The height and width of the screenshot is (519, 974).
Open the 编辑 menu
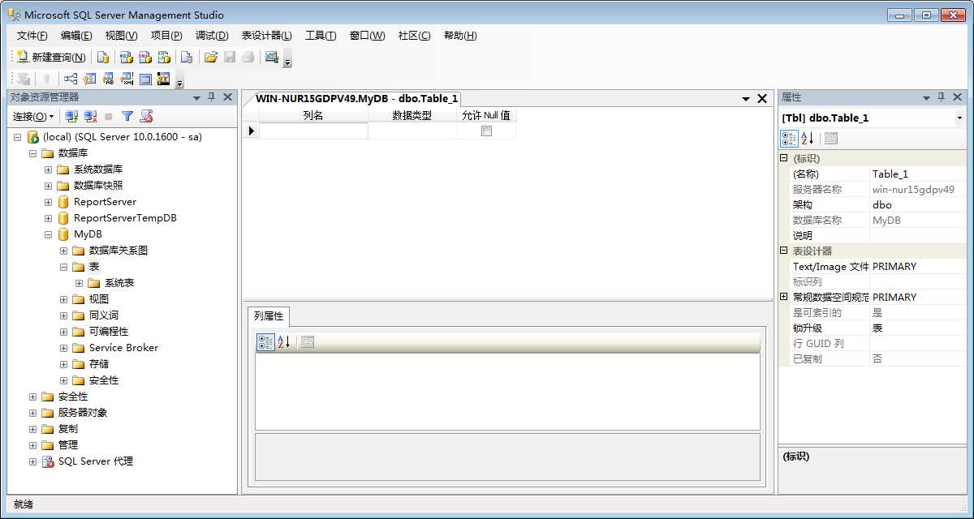click(x=76, y=36)
